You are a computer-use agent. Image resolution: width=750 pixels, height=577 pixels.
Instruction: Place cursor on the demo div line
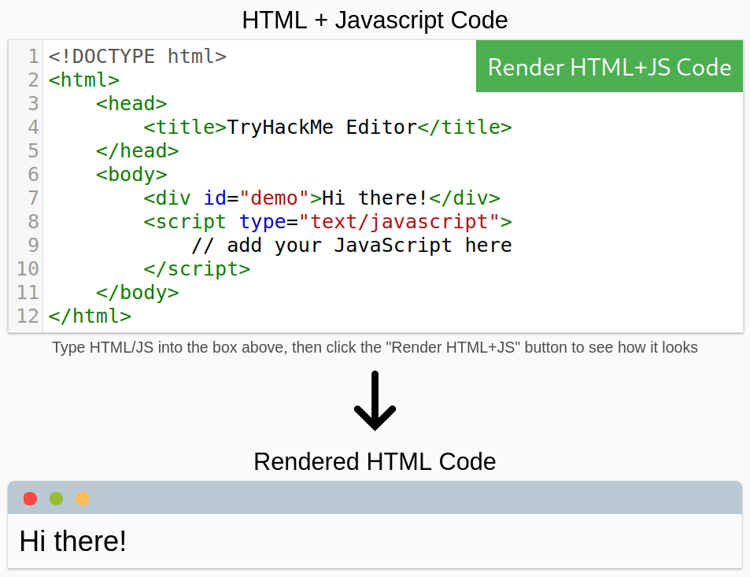point(321,198)
